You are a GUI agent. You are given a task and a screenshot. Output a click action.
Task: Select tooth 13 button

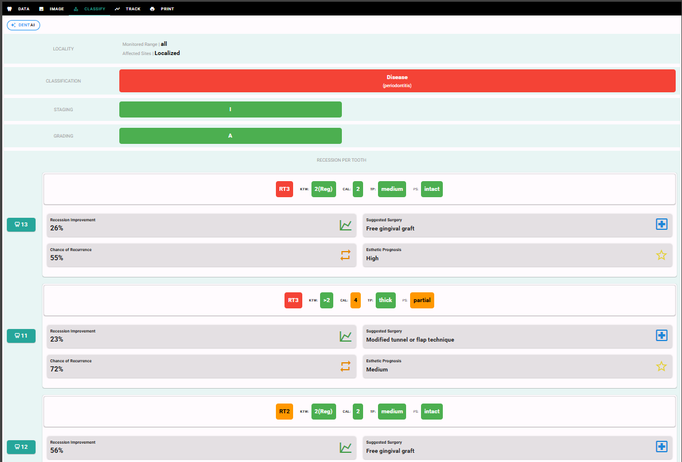coord(21,225)
